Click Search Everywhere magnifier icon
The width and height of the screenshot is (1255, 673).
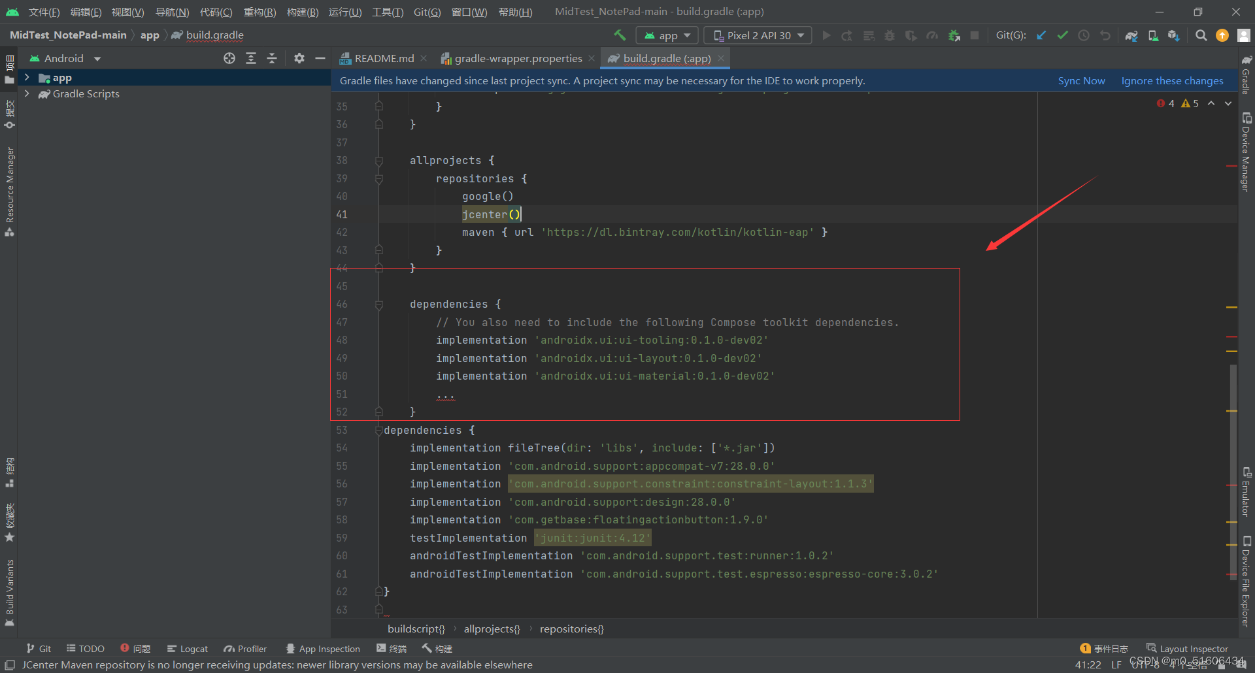[1201, 35]
